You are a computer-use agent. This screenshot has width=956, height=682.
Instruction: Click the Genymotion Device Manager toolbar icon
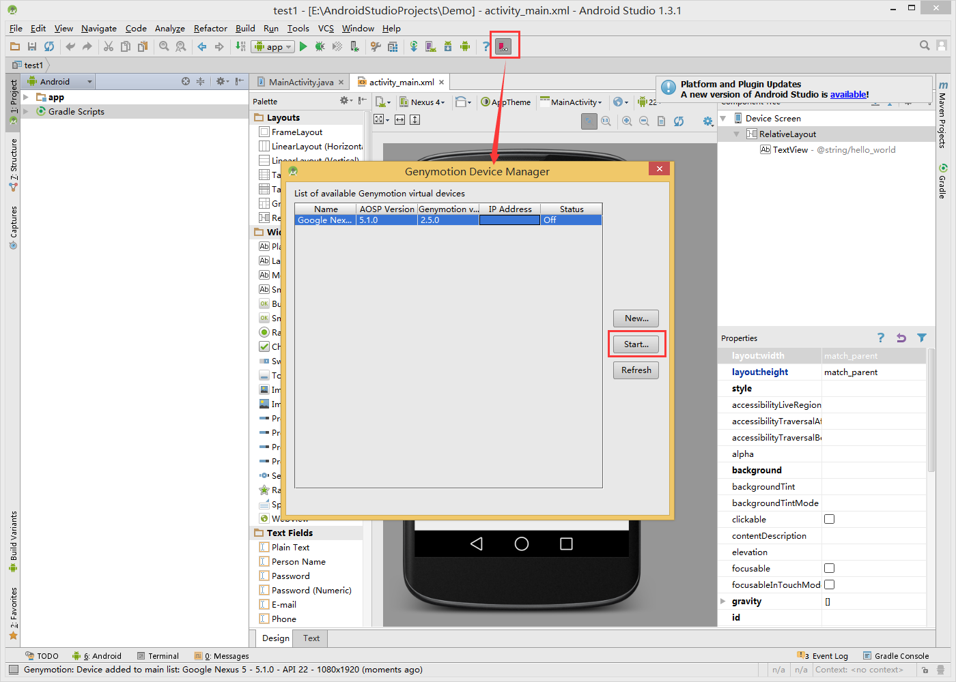coord(504,46)
